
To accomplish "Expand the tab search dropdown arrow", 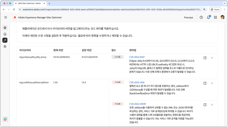I will tap(224, 3).
